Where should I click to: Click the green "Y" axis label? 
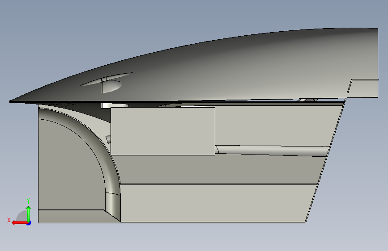28,201
